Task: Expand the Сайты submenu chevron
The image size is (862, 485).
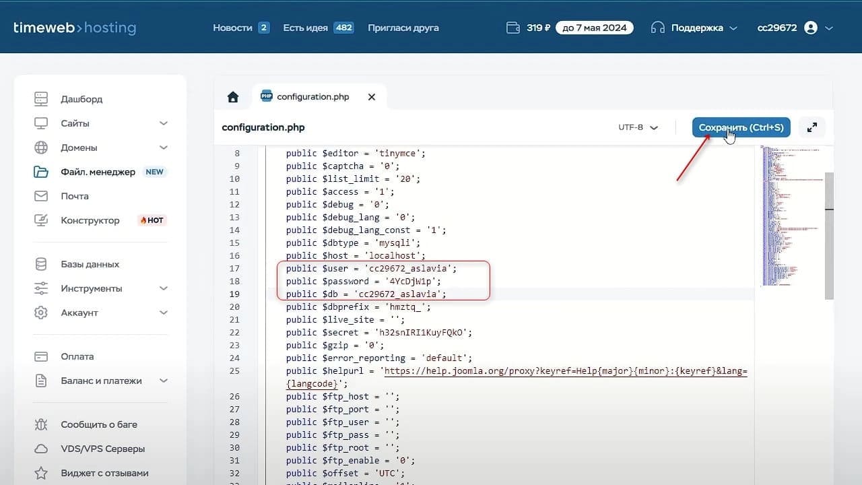Action: [163, 123]
